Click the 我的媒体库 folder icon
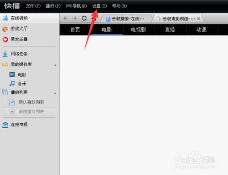This screenshot has width=228, height=175. pos(5,64)
